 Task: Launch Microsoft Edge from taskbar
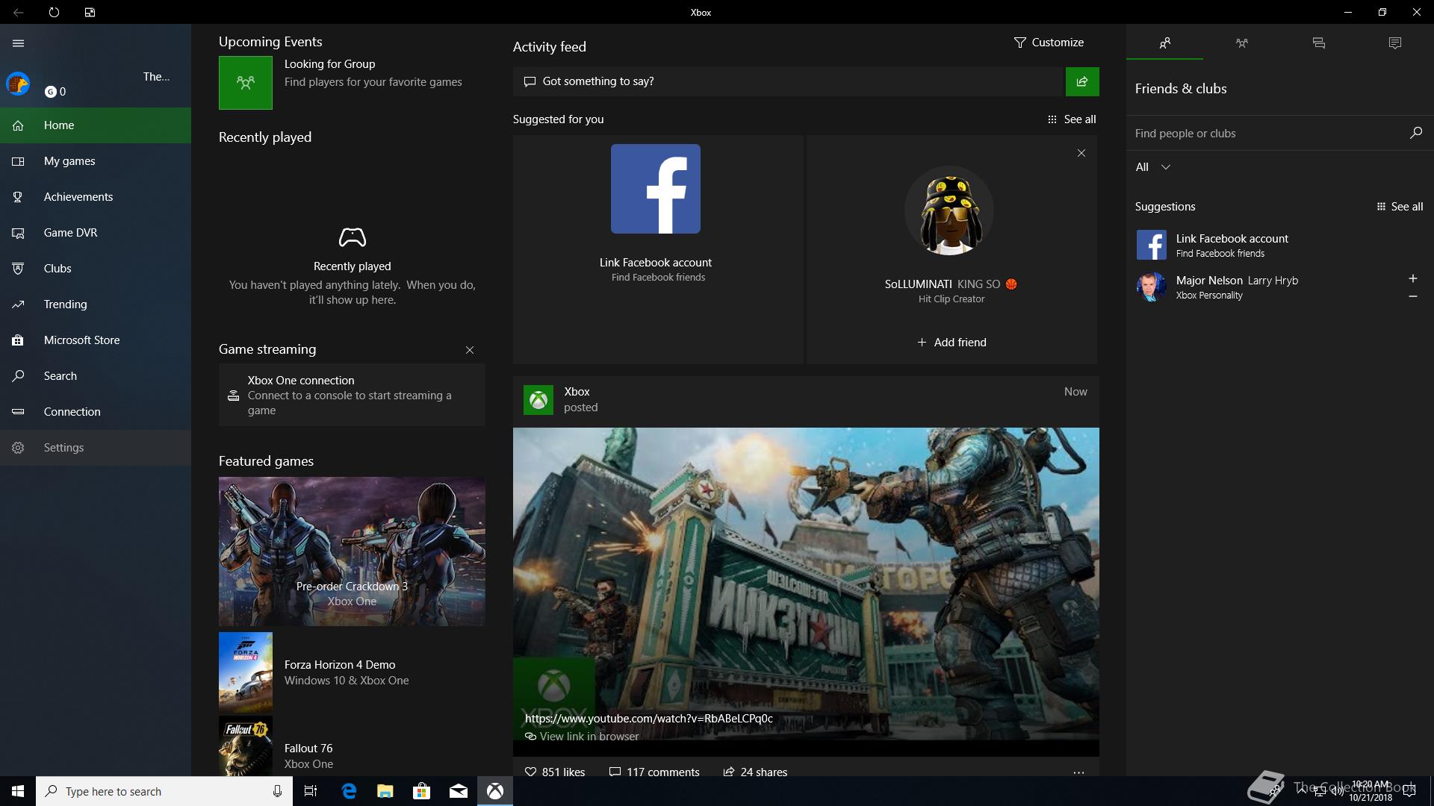[x=348, y=791]
